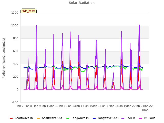164x123 pixels.
Task: Toggle the Longwave Out legend entry
Action: (105, 118)
